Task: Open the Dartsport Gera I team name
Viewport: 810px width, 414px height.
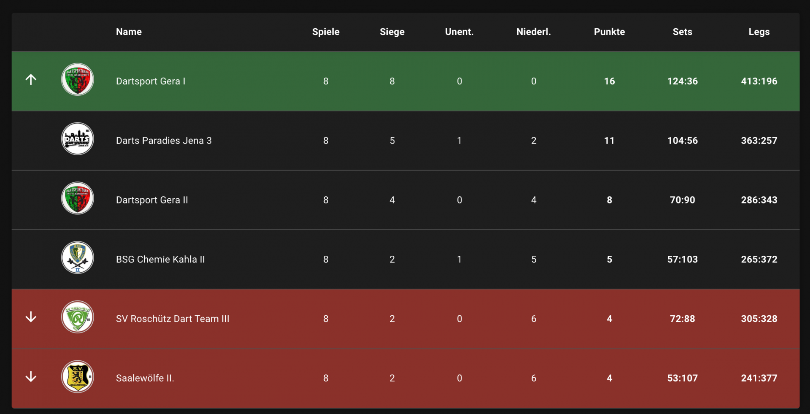Action: pos(151,81)
